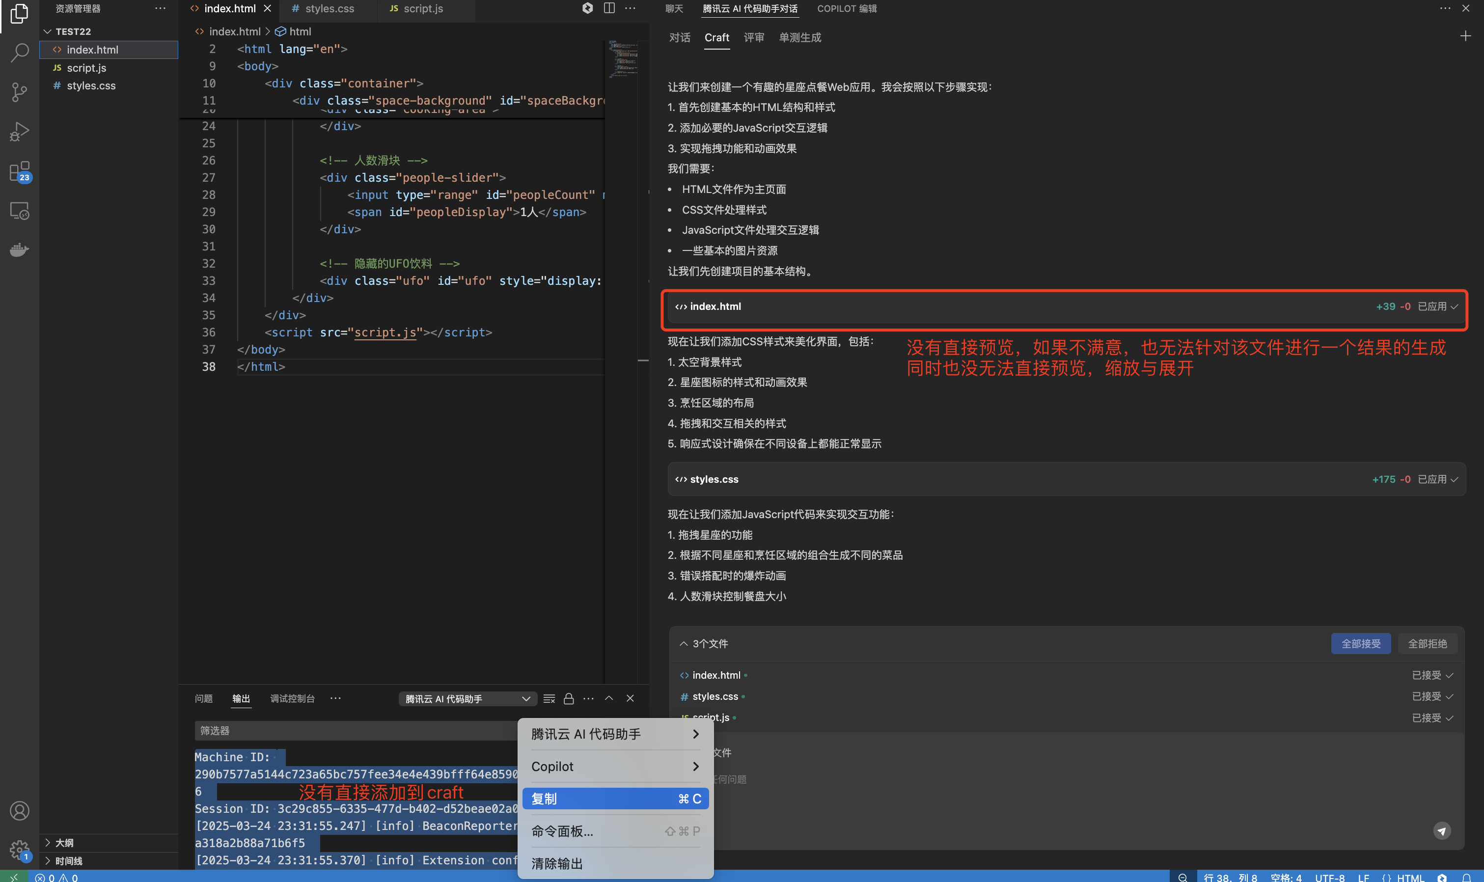Toggle the accepted status of index.html
This screenshot has height=882, width=1484.
tap(1432, 675)
